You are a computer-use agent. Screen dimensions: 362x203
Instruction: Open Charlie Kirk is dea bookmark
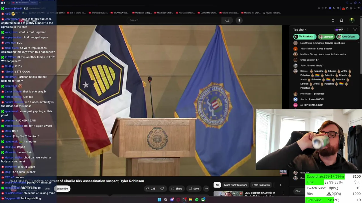coord(229,13)
